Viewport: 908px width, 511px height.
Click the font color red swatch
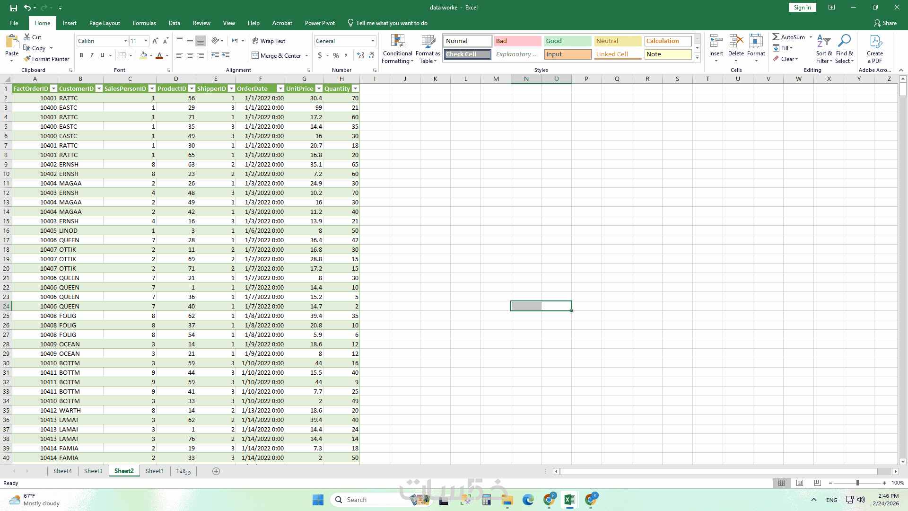click(x=159, y=56)
